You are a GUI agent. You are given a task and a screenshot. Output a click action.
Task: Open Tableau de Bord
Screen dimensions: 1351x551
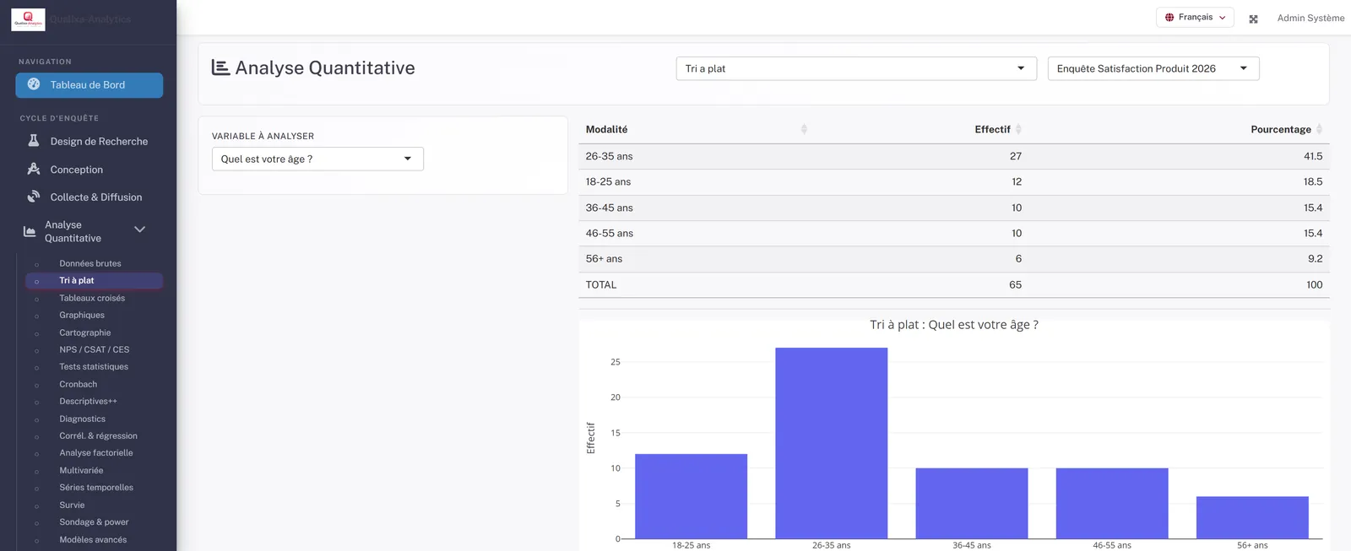pos(89,84)
